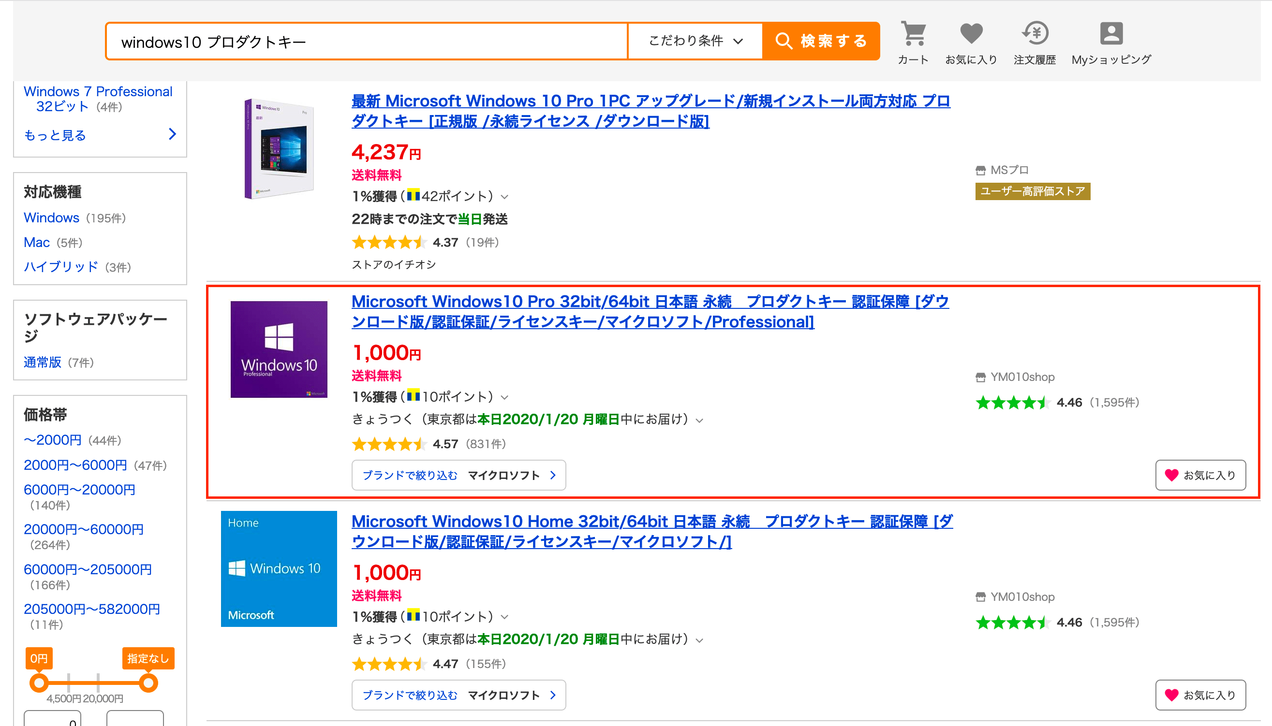Open the blue Windows 10 Home thumbnail

point(279,569)
